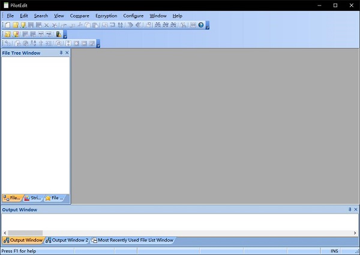Open the Most Recently Used File List Window
Screen dimensions: 360x255
[132, 241]
